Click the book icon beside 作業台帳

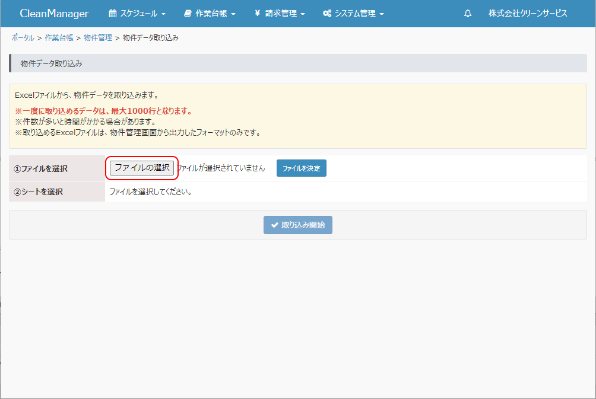(188, 13)
